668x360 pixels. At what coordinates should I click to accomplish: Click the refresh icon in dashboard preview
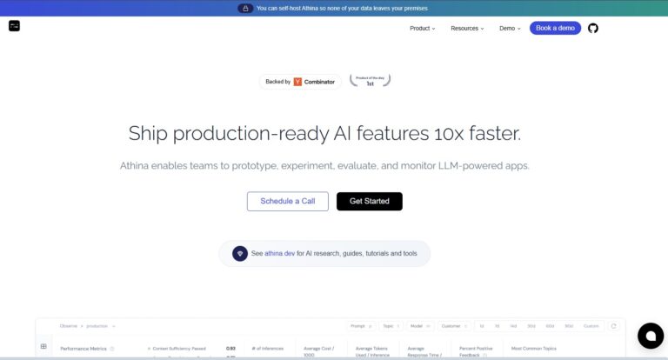613,326
